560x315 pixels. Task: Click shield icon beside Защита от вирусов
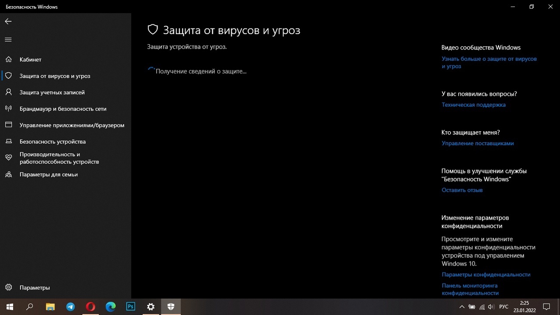click(8, 76)
